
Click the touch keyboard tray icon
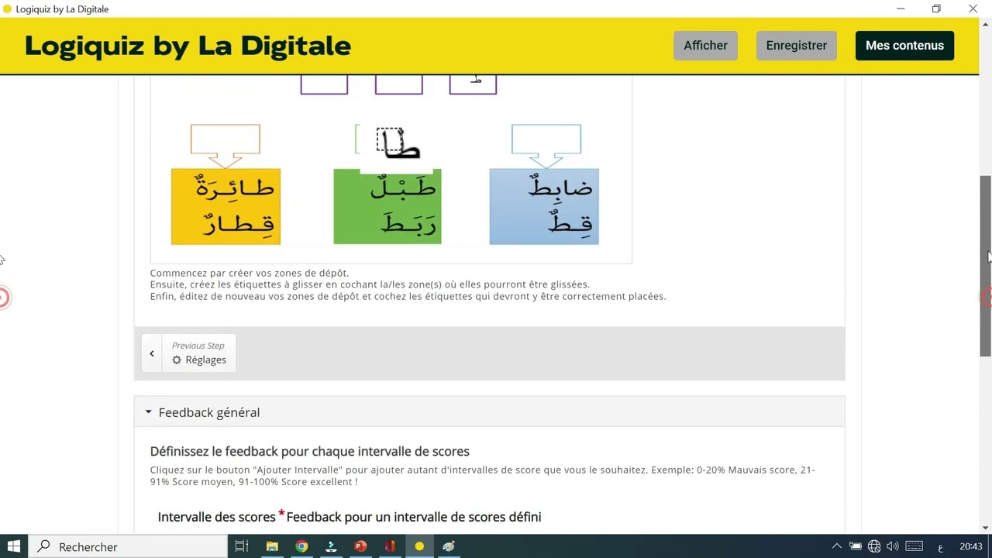[914, 546]
